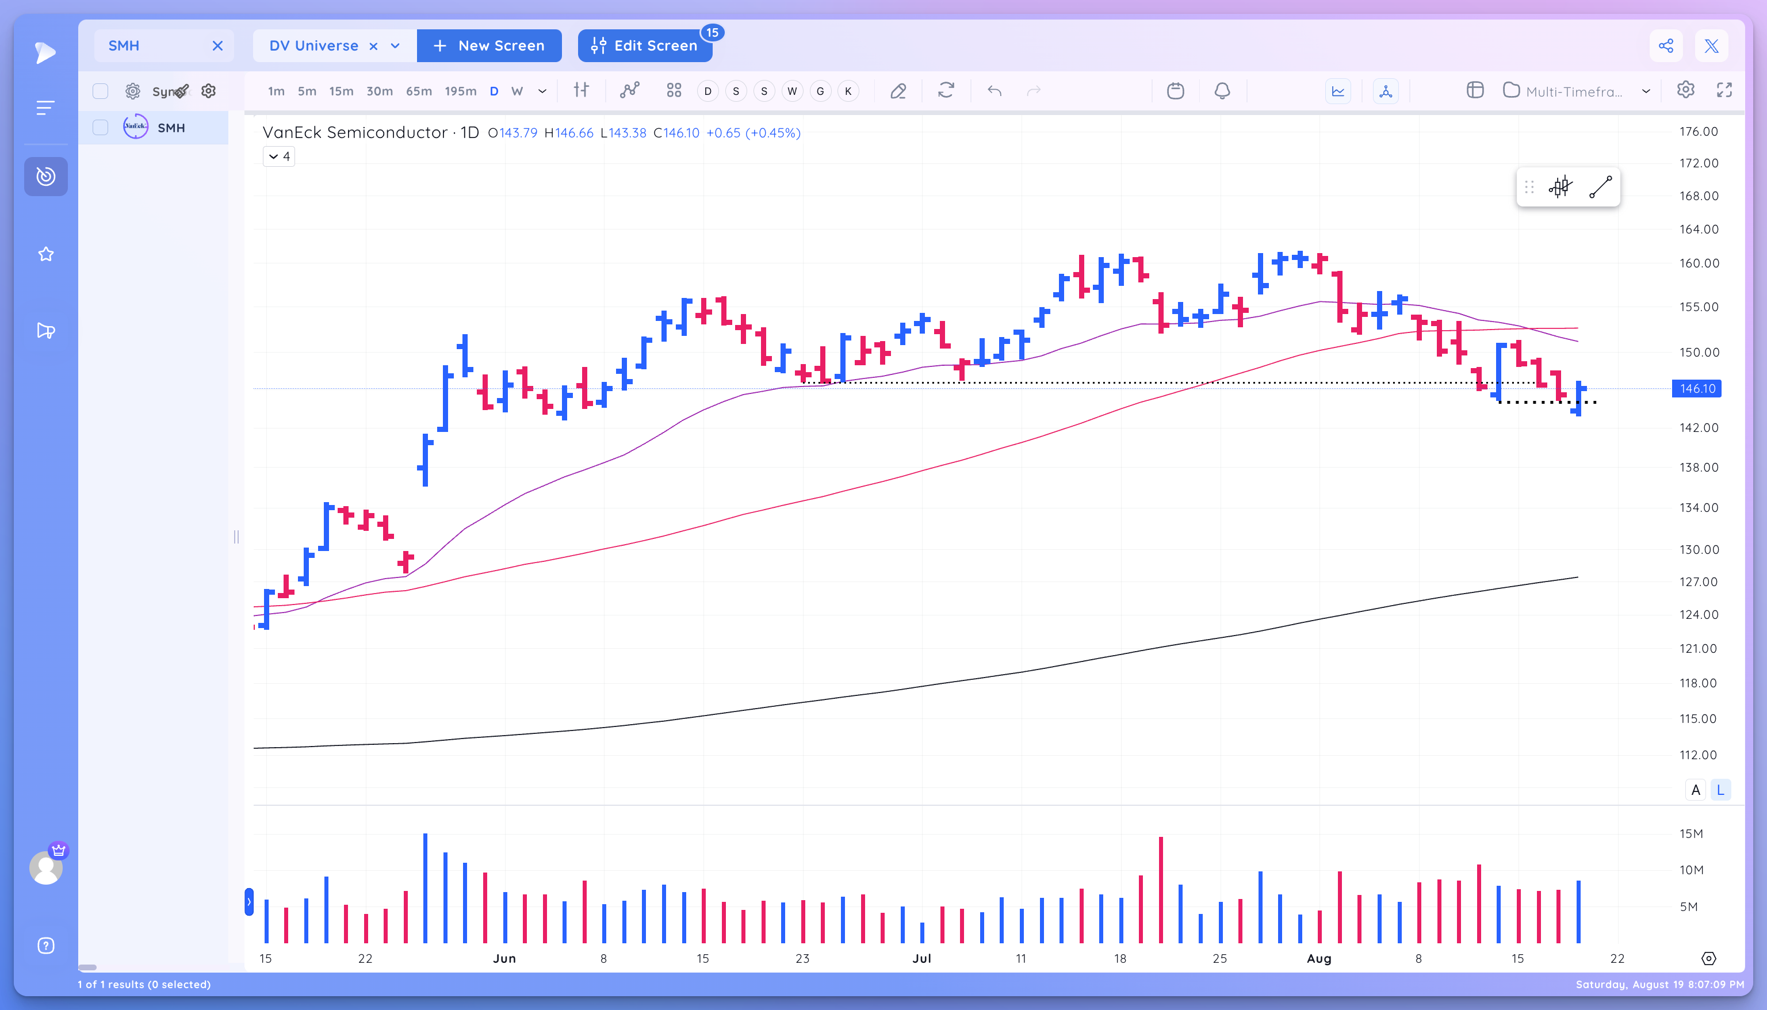Select the SMH watchlist row
Screen dimensions: 1767x1010
[153, 128]
